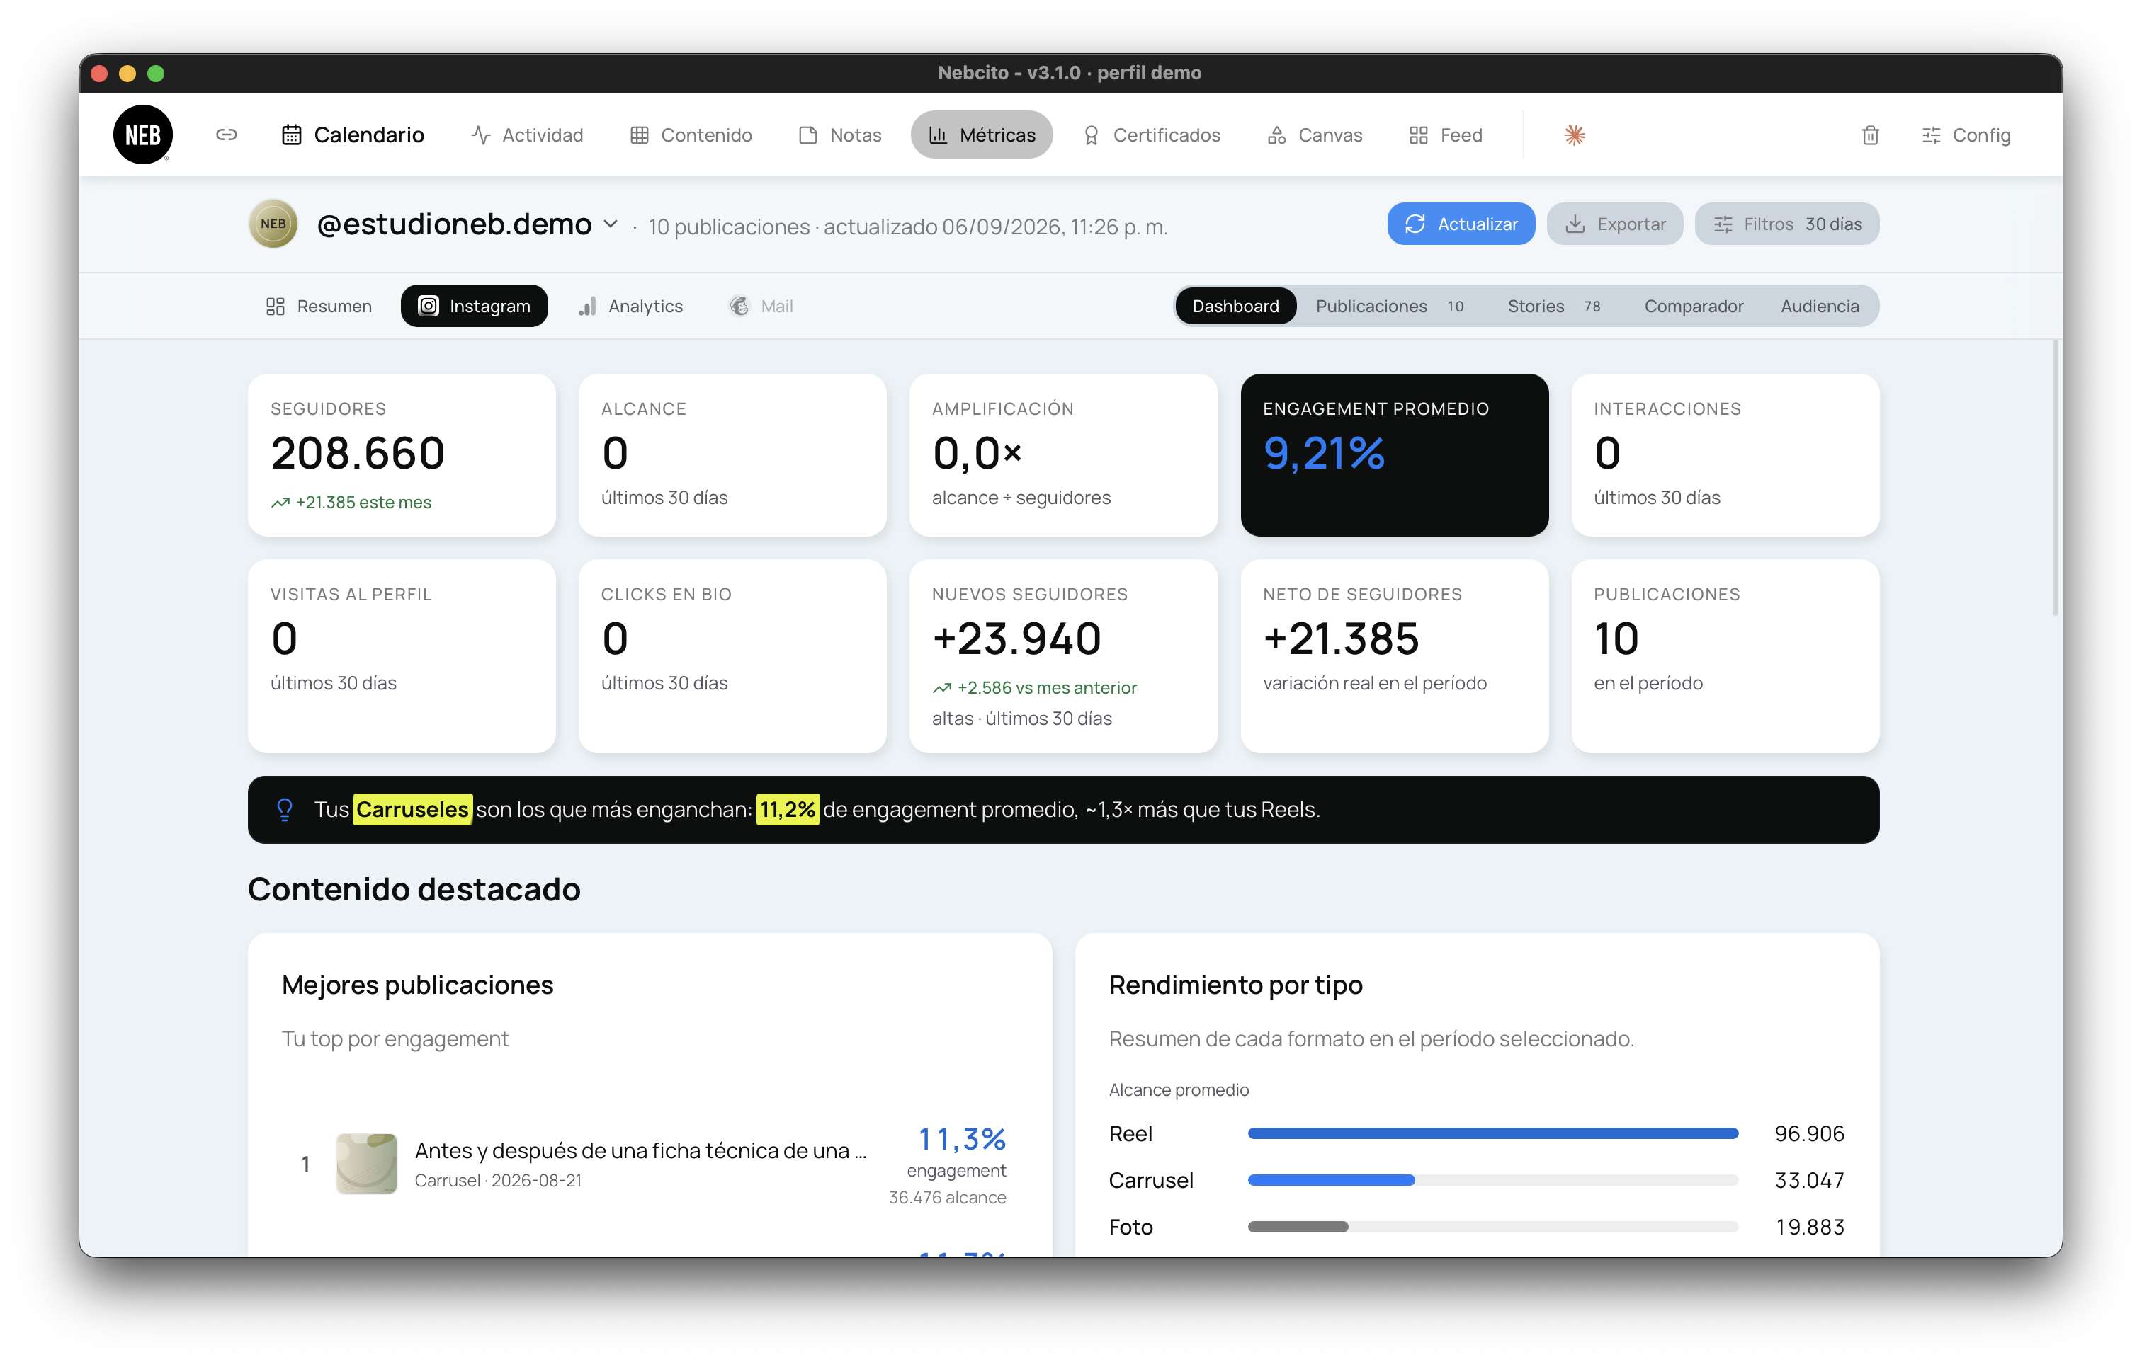Click the Neto de Seguidores card
2142x1362 pixels.
pyautogui.click(x=1395, y=656)
